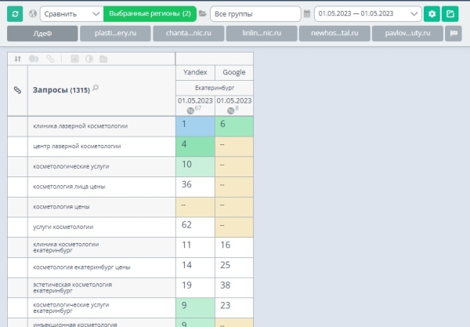Click the half-circle contrast icon in table toolbar
The height and width of the screenshot is (327, 470).
coord(89,59)
